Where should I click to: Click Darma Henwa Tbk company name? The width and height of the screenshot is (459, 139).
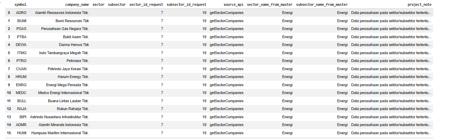(74, 45)
